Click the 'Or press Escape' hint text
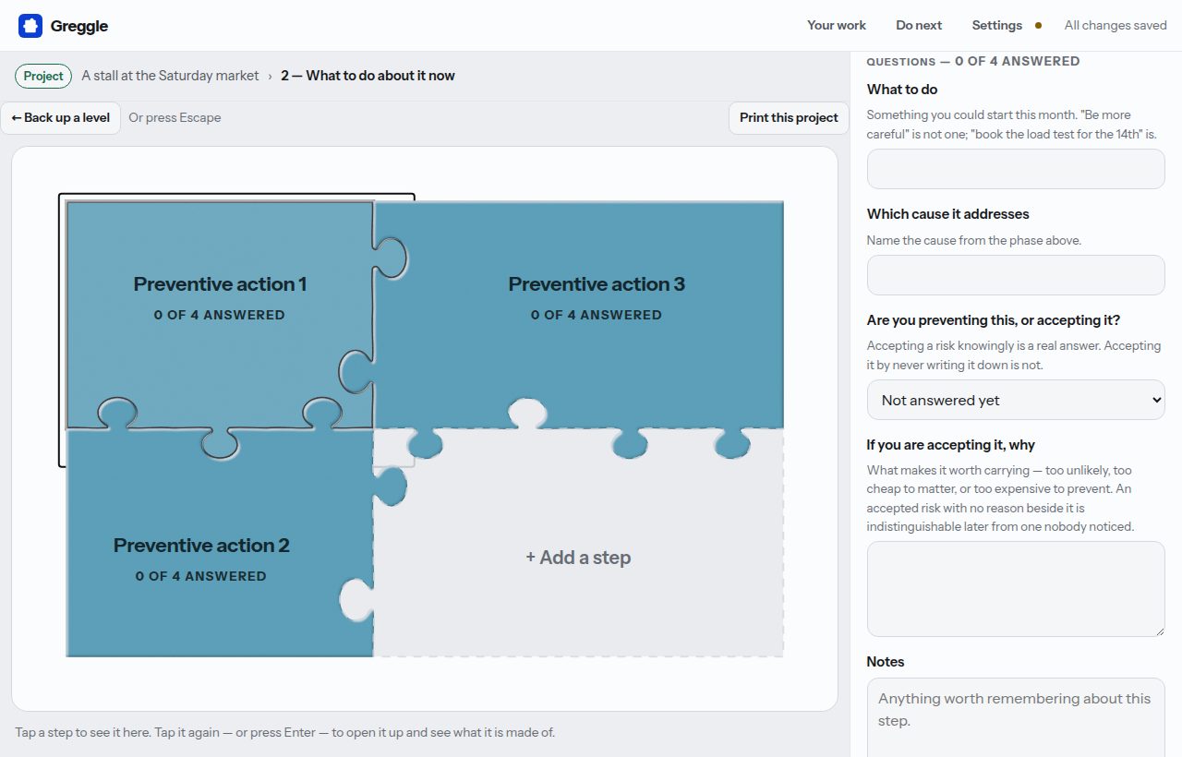The image size is (1182, 757). [175, 118]
